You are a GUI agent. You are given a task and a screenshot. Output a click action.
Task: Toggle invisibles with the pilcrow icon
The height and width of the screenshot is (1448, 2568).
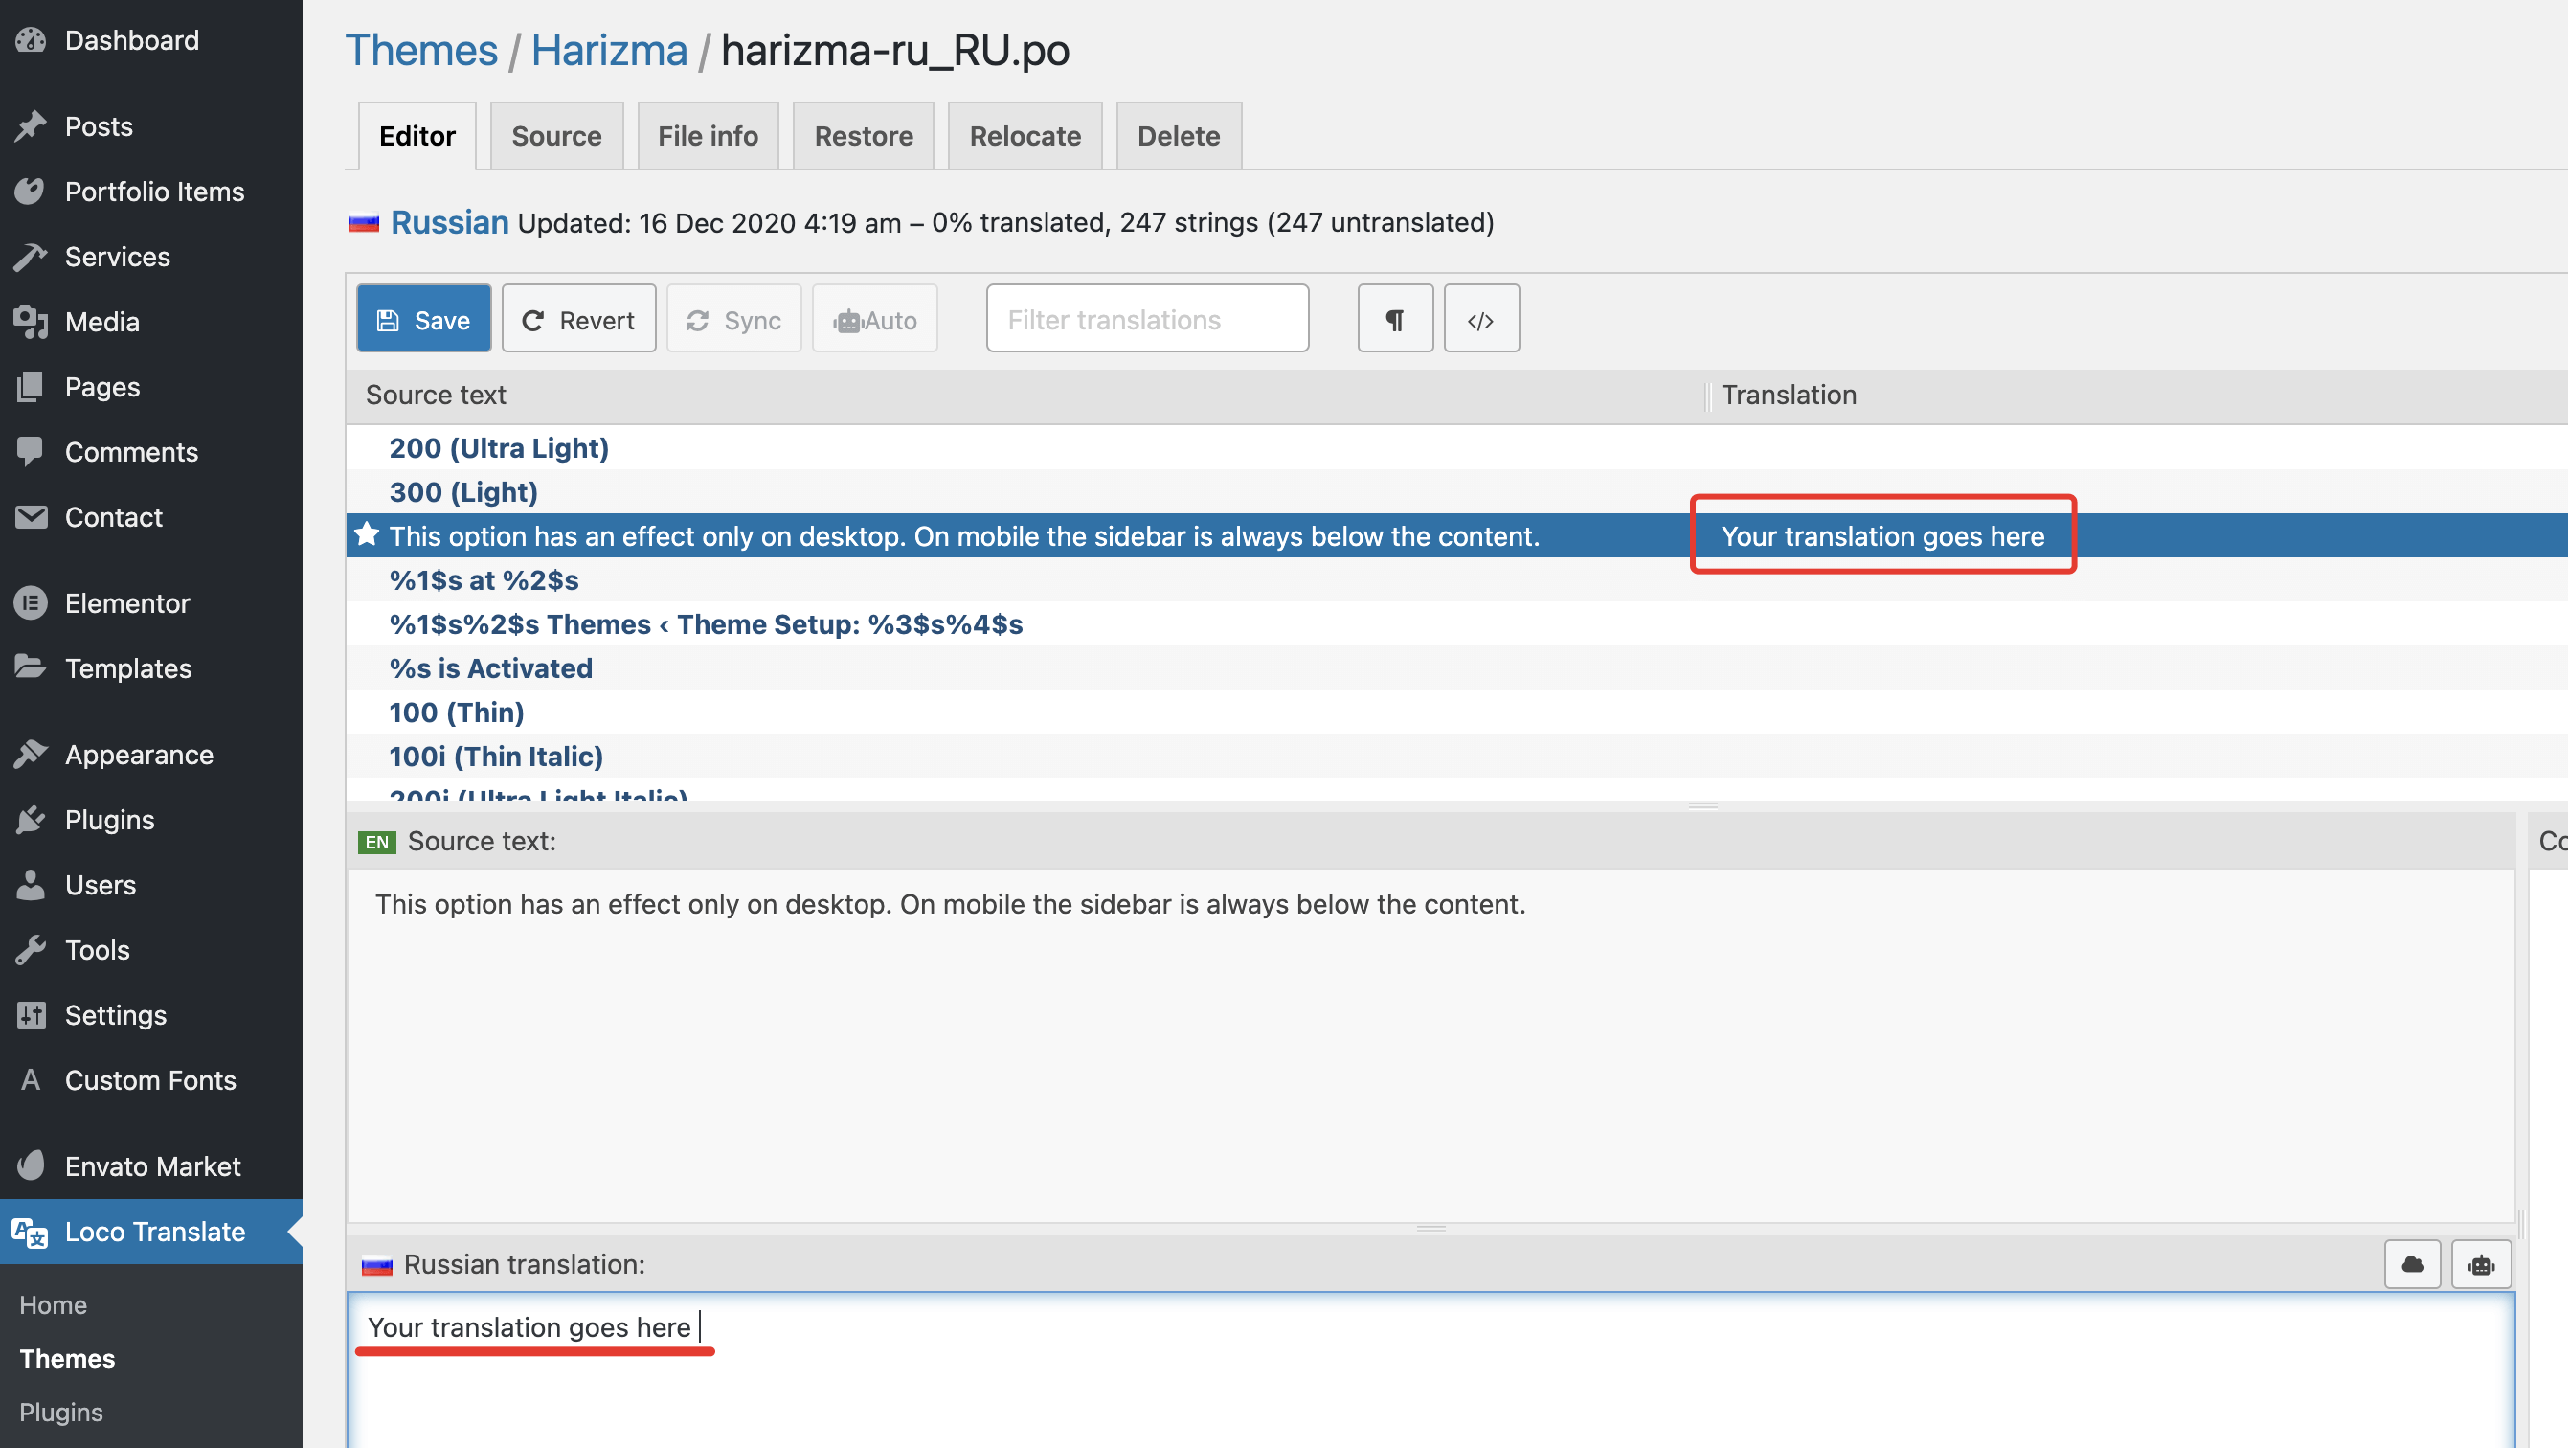[x=1395, y=319]
